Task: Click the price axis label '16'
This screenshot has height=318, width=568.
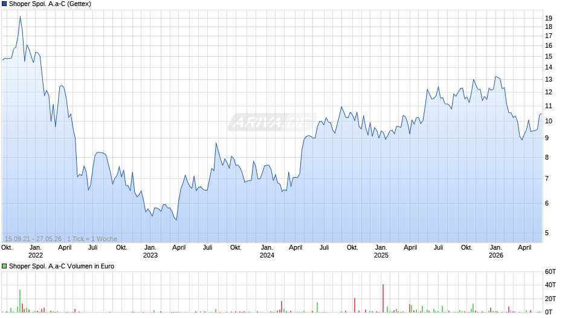Action: (x=549, y=46)
